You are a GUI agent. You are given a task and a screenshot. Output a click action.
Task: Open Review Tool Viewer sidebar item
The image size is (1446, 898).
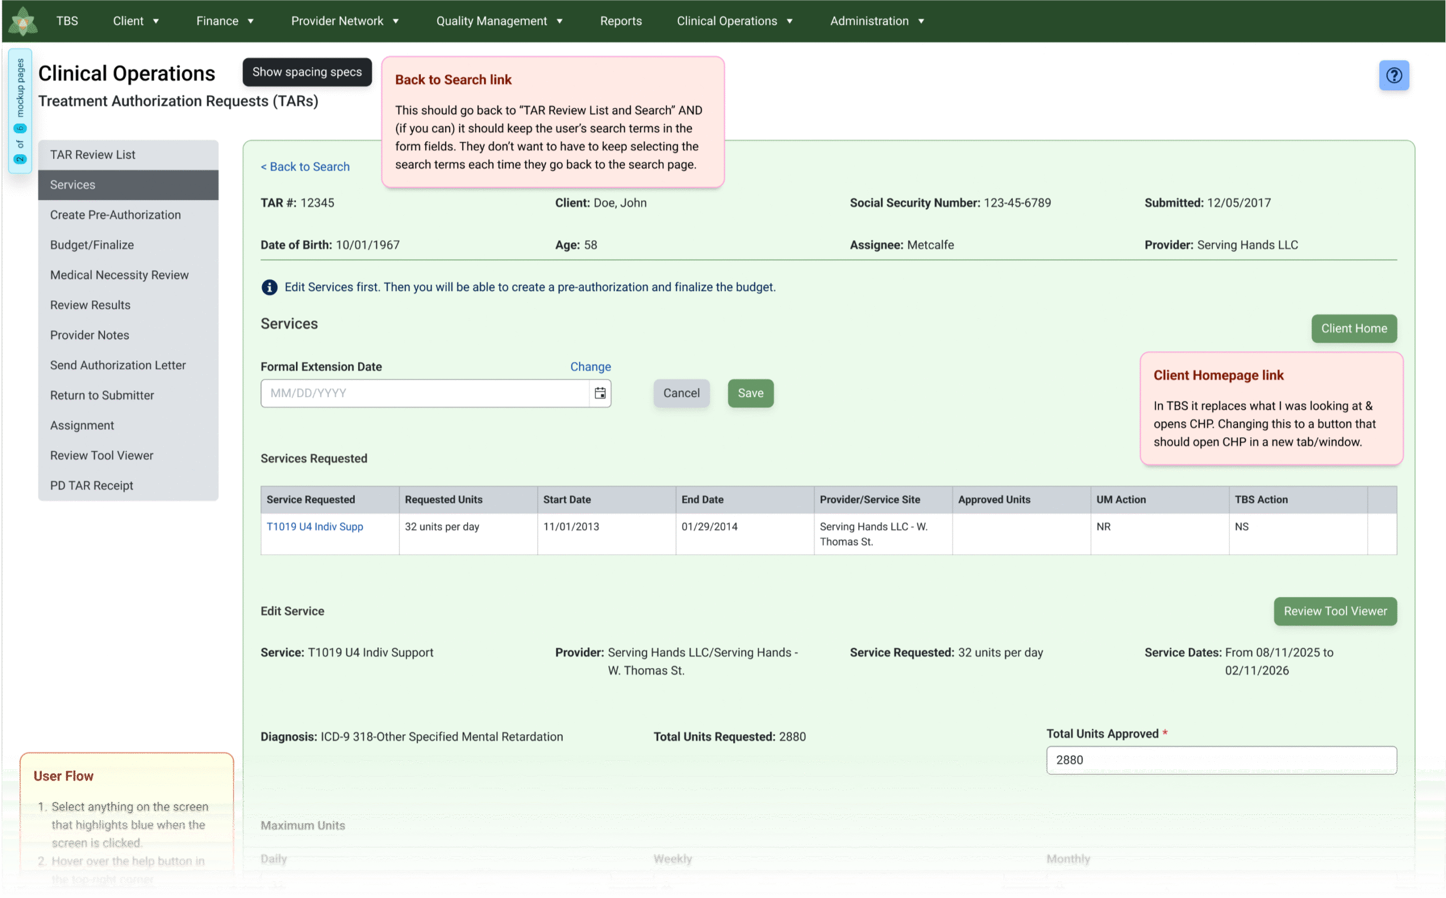[128, 456]
